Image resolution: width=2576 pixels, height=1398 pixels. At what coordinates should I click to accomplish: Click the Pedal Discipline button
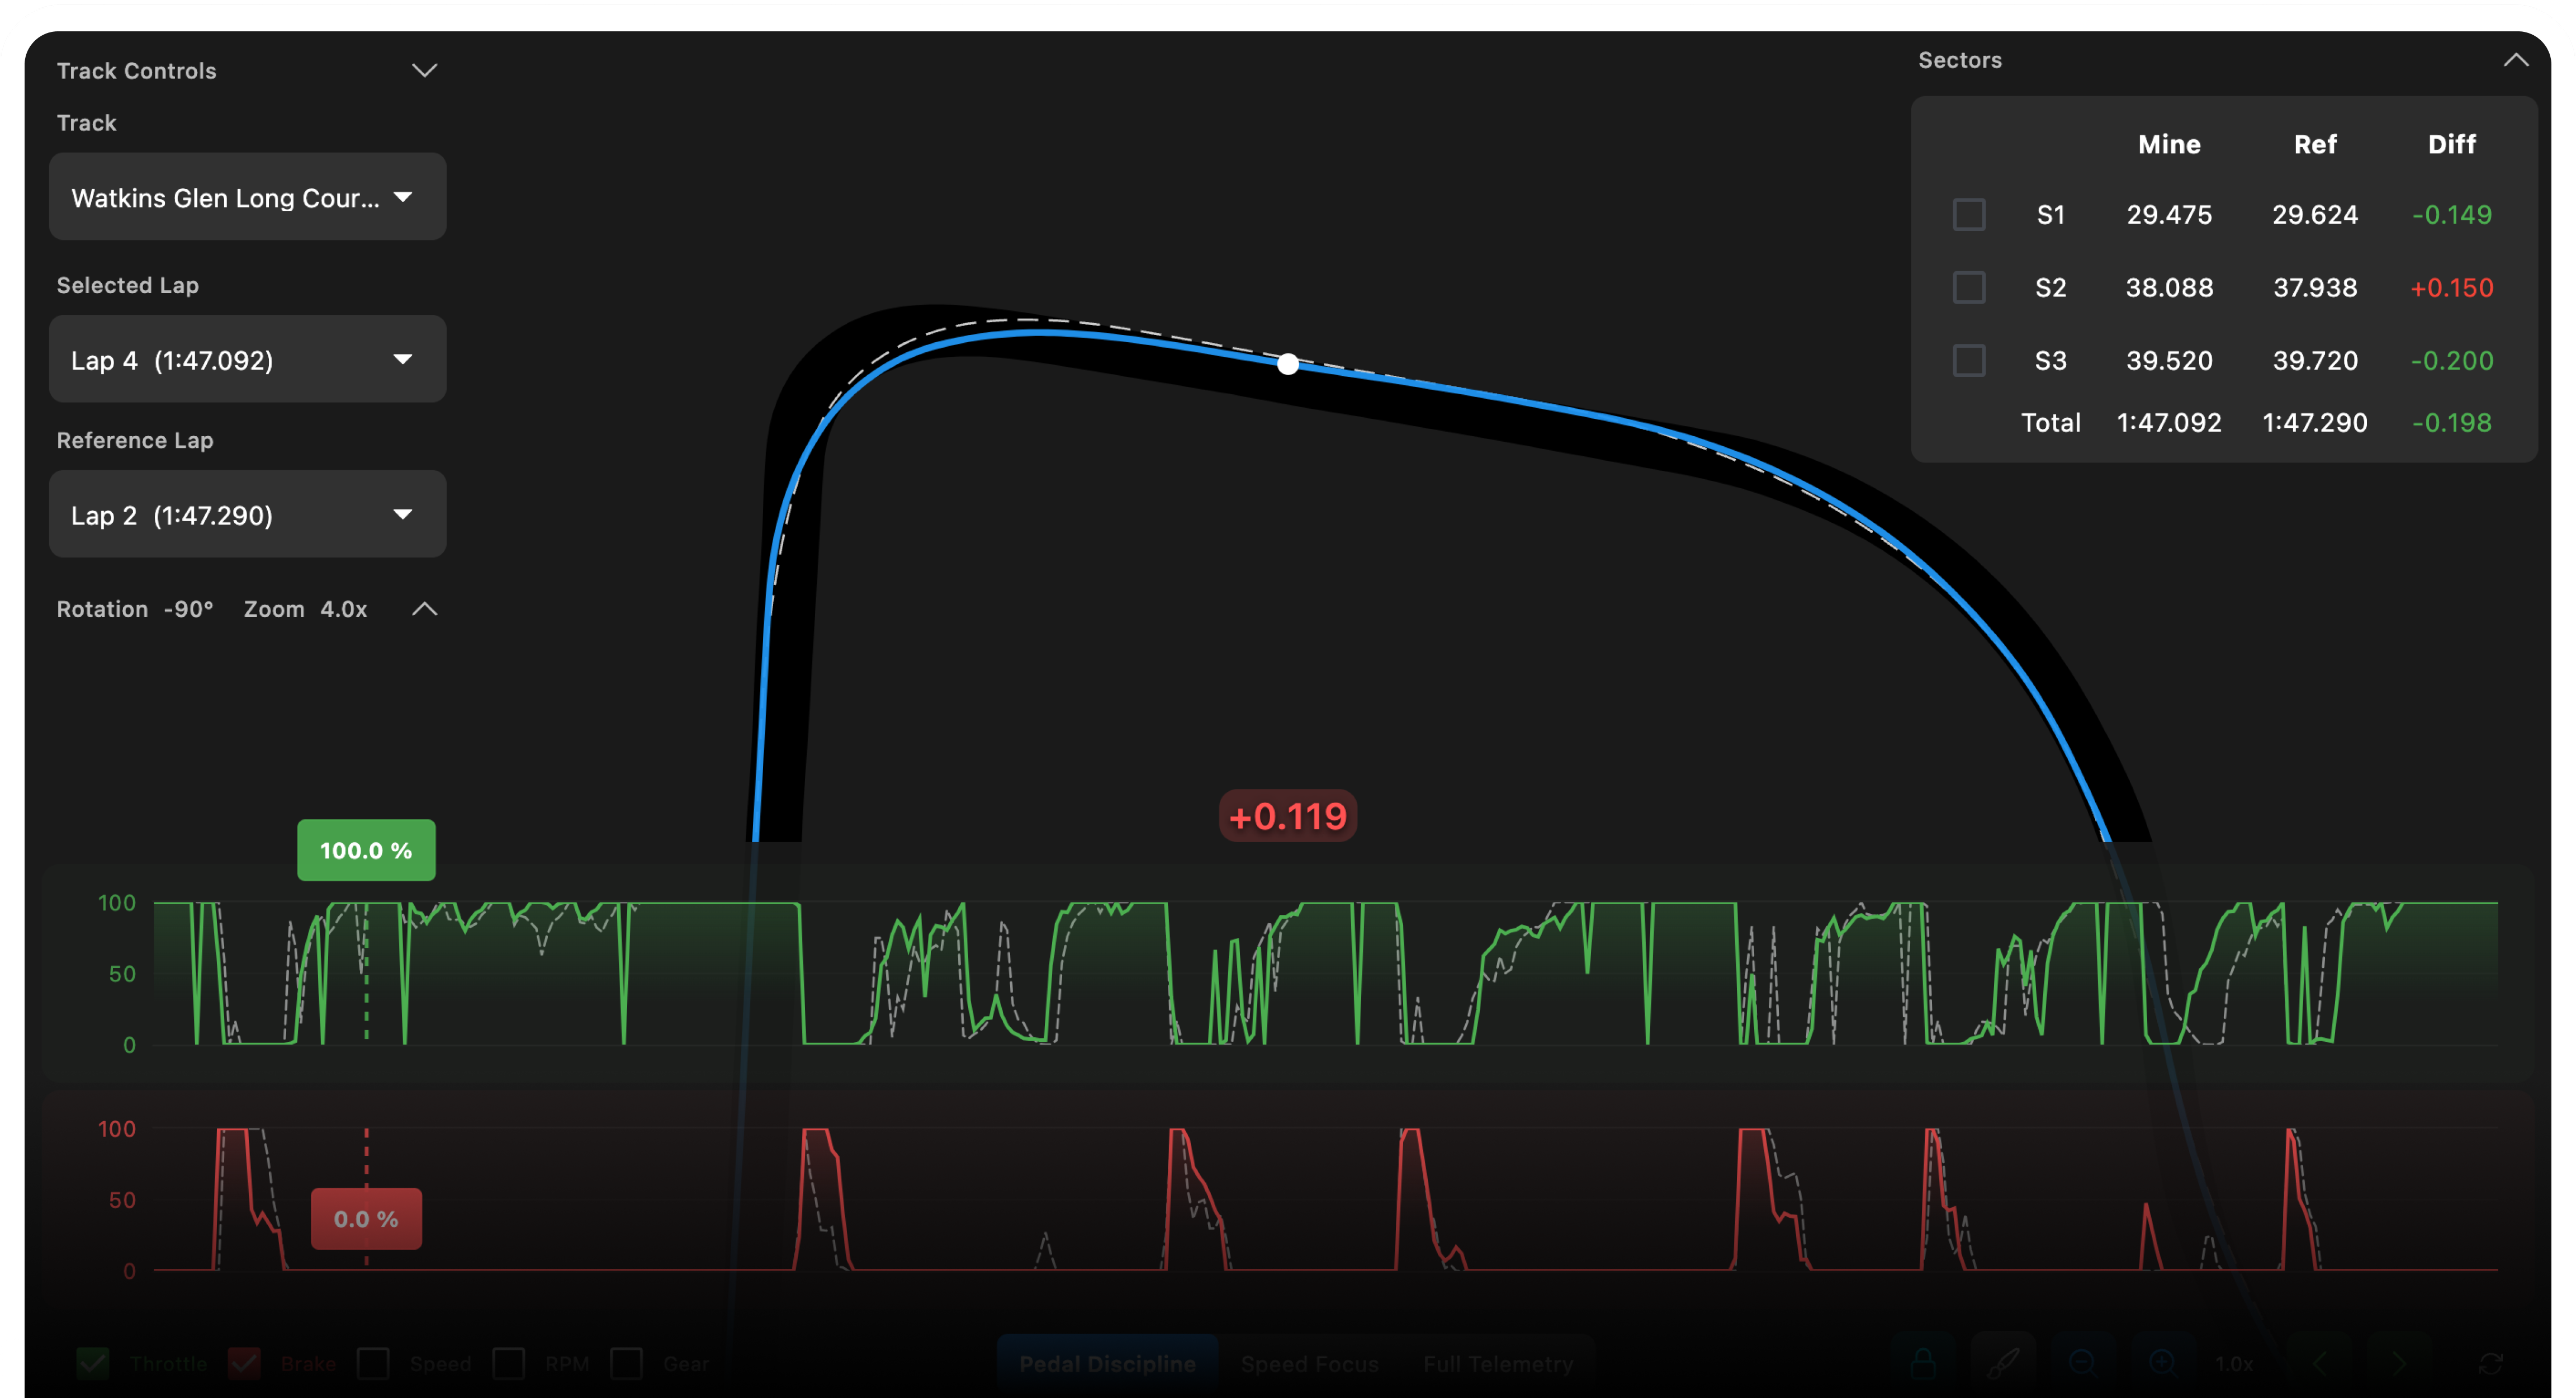point(1107,1364)
